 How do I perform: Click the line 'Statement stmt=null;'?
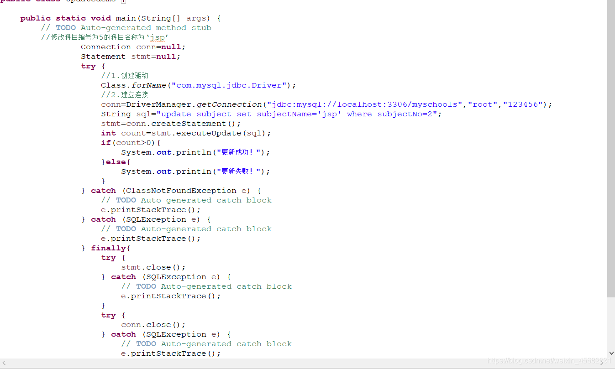coord(131,57)
